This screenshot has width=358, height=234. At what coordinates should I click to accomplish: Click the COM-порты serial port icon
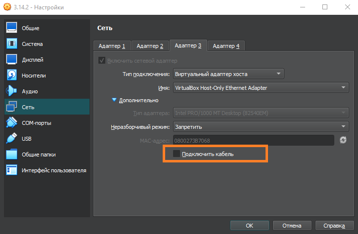tap(11, 122)
